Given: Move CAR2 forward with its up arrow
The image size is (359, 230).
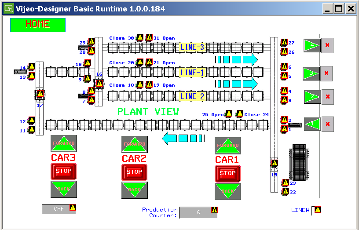Looking at the screenshot, I should (134, 144).
